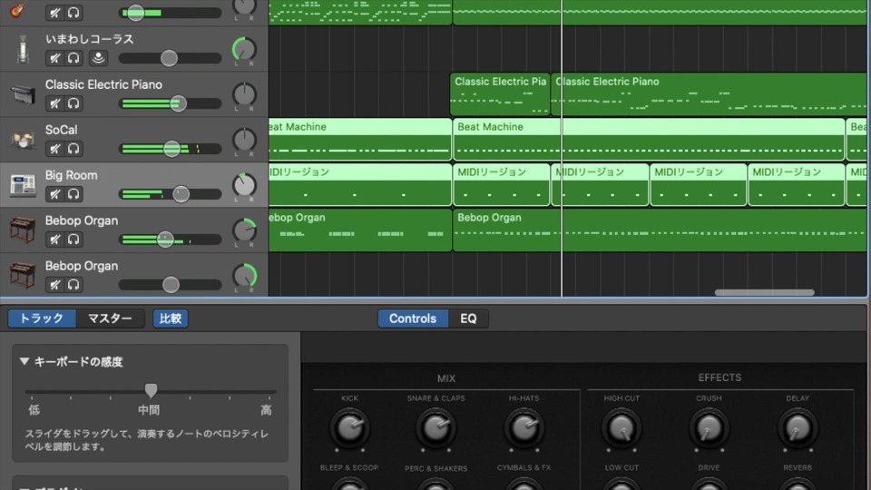Click the KICK mix knob
Viewport: 871px width, 490px height.
pyautogui.click(x=349, y=427)
